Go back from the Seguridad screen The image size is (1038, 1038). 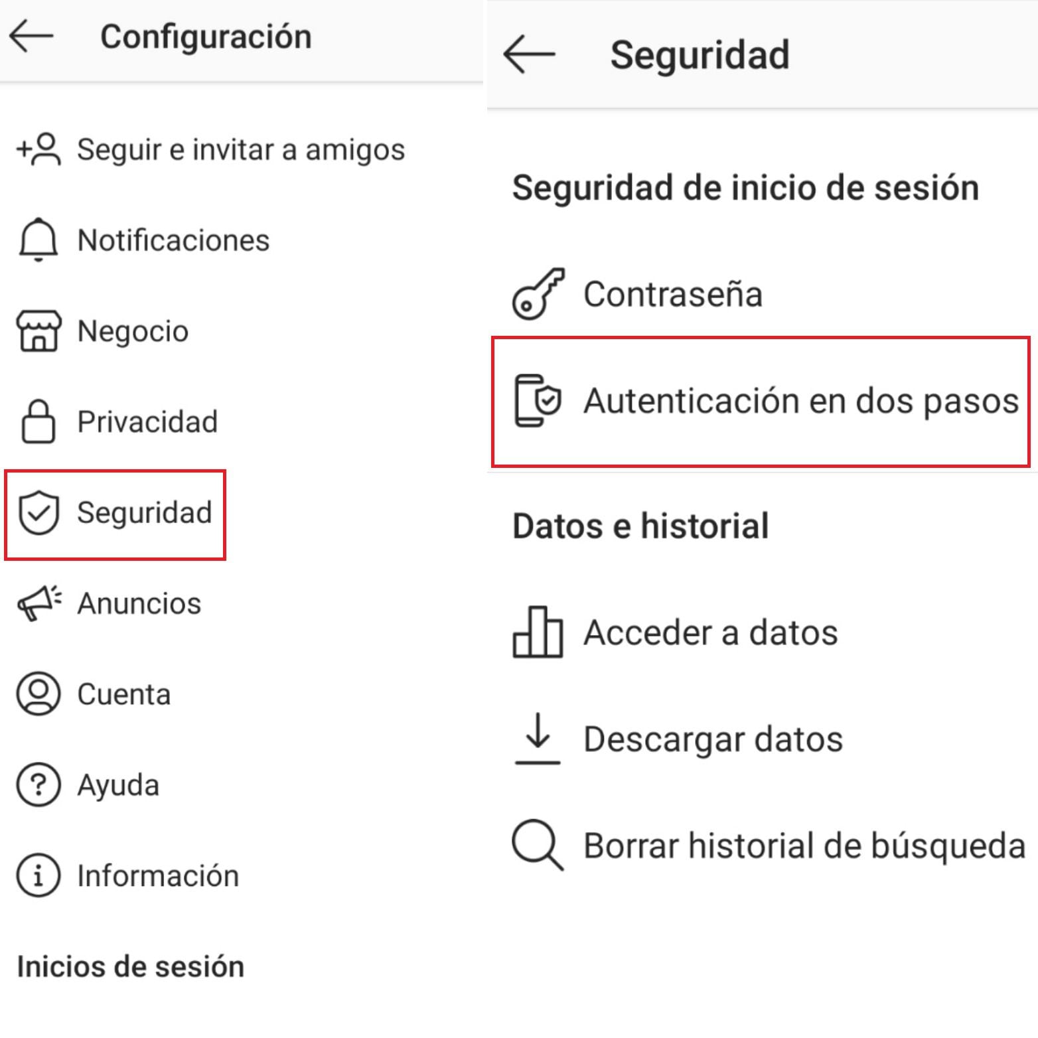529,54
